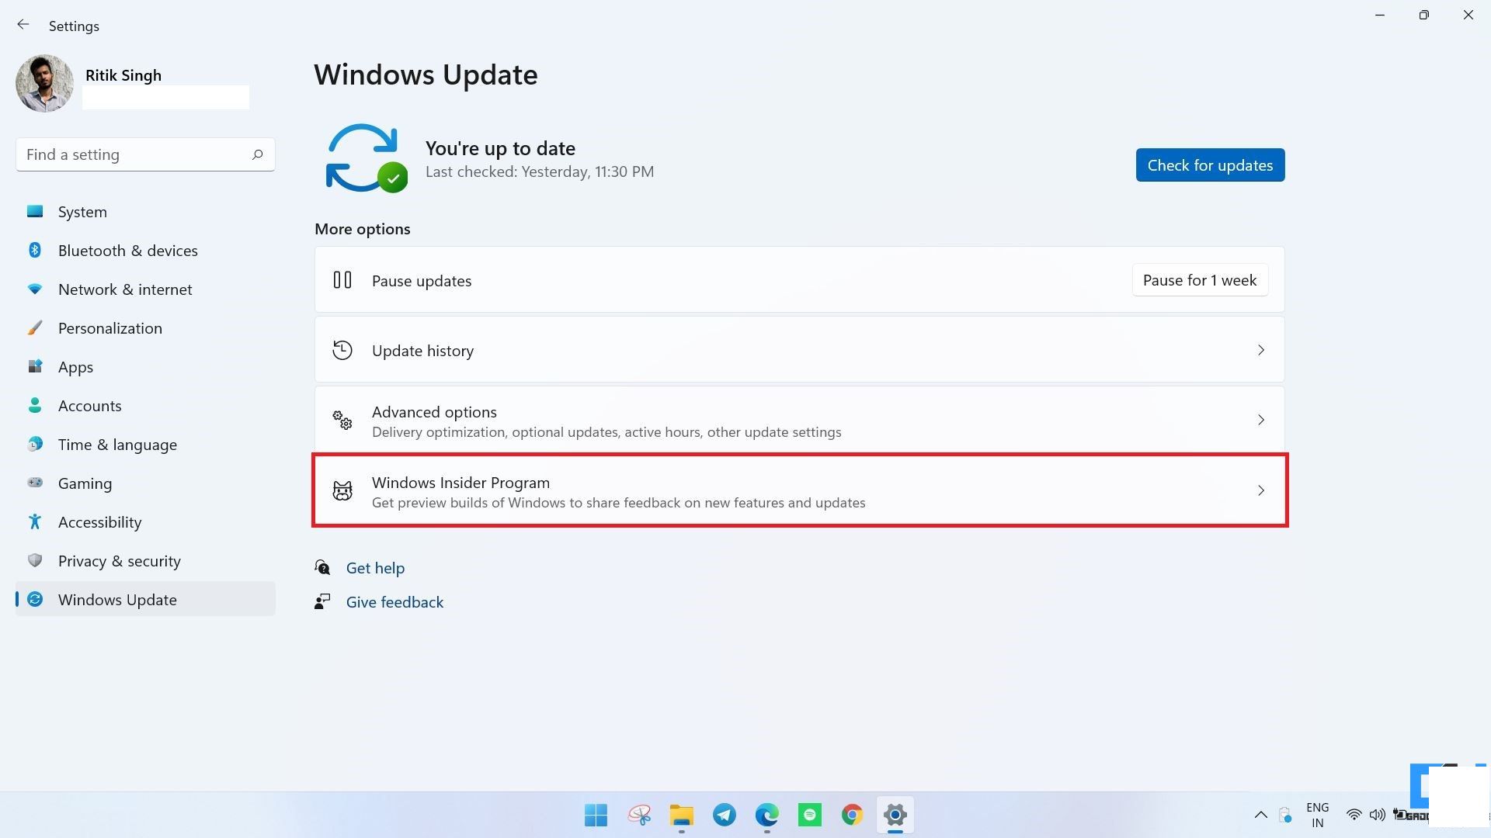
Task: Open Telegram from taskbar
Action: 725,815
